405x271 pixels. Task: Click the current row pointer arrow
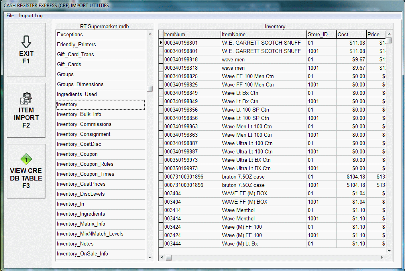click(x=161, y=43)
